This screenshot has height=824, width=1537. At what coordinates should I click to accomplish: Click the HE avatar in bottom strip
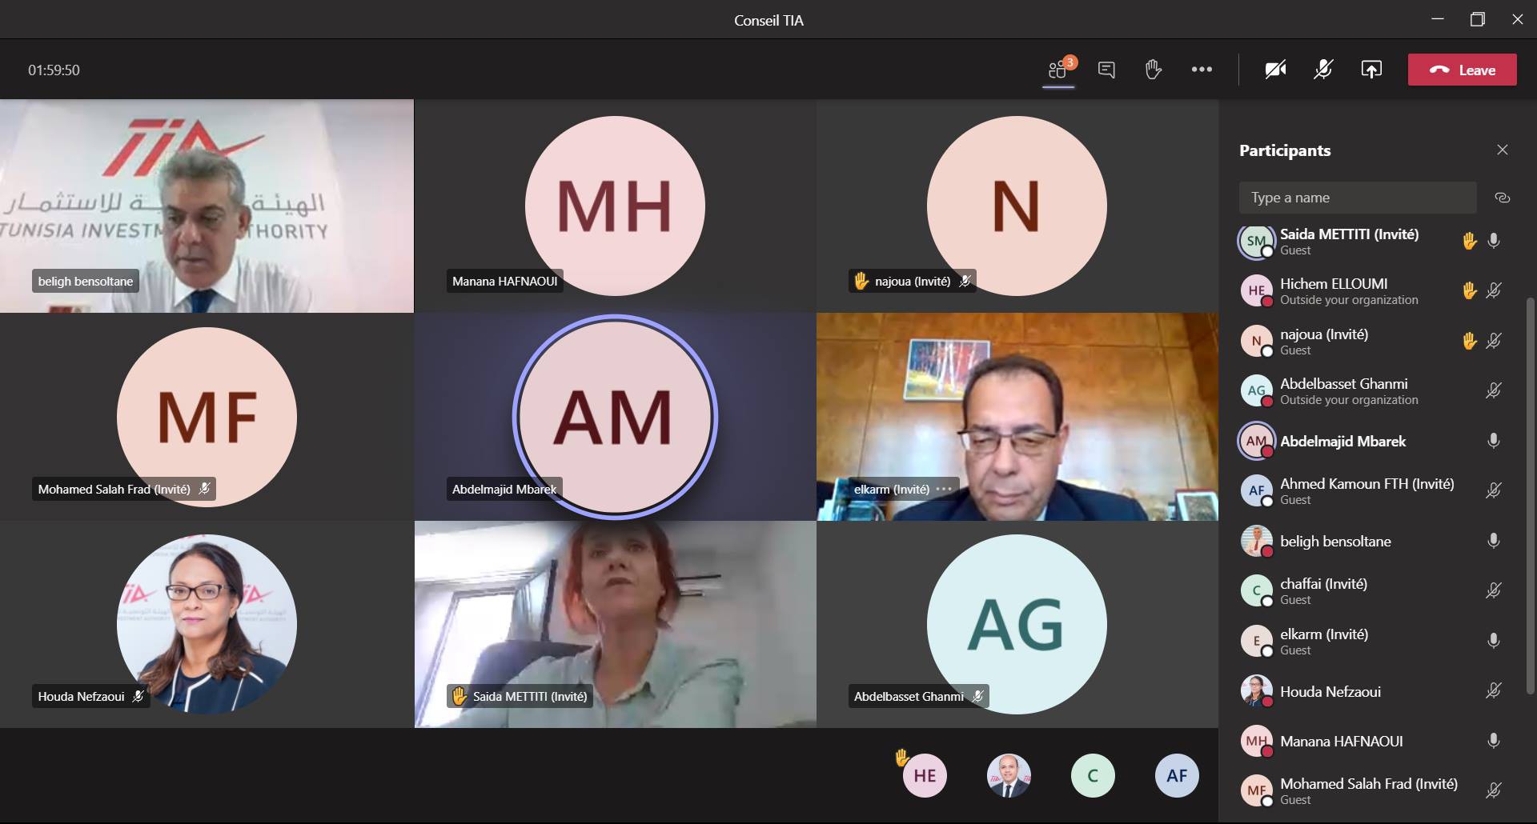click(x=925, y=775)
